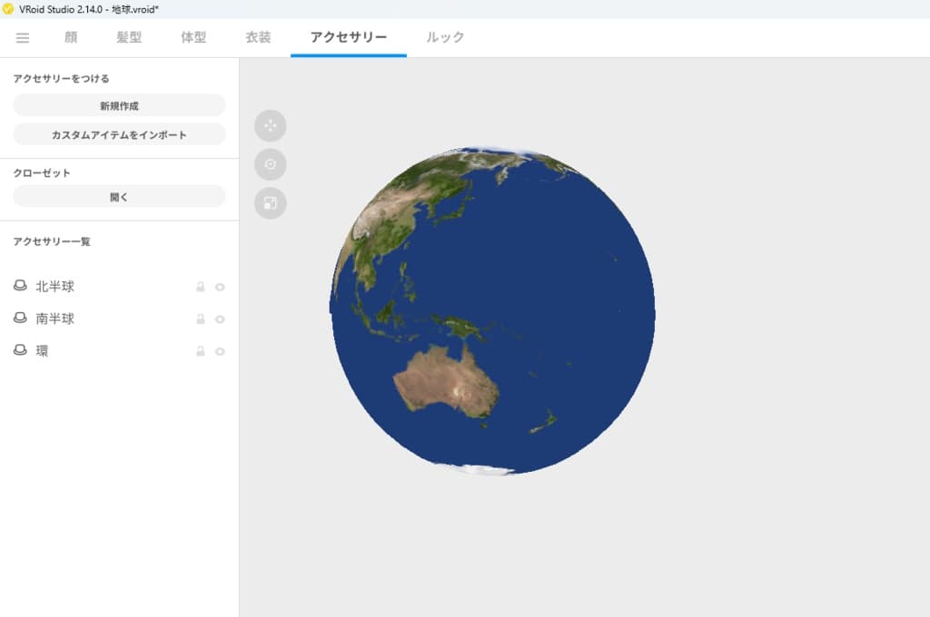Switch to the 体型 tab
Image resolution: width=930 pixels, height=617 pixels.
[x=193, y=37]
